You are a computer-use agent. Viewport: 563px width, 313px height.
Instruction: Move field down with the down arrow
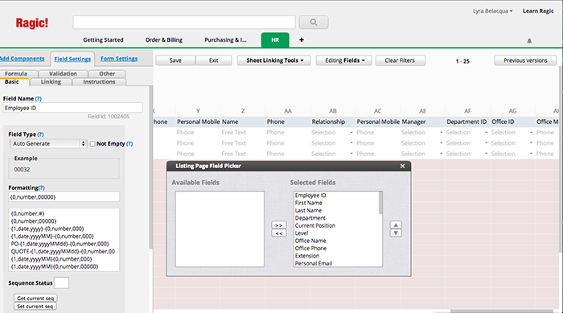coord(396,233)
